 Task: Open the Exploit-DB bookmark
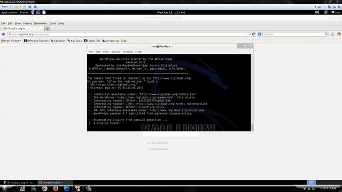(92, 41)
